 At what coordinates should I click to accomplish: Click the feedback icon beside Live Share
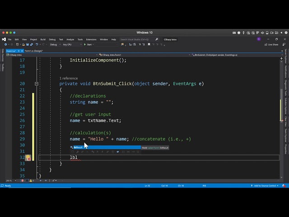point(284,44)
